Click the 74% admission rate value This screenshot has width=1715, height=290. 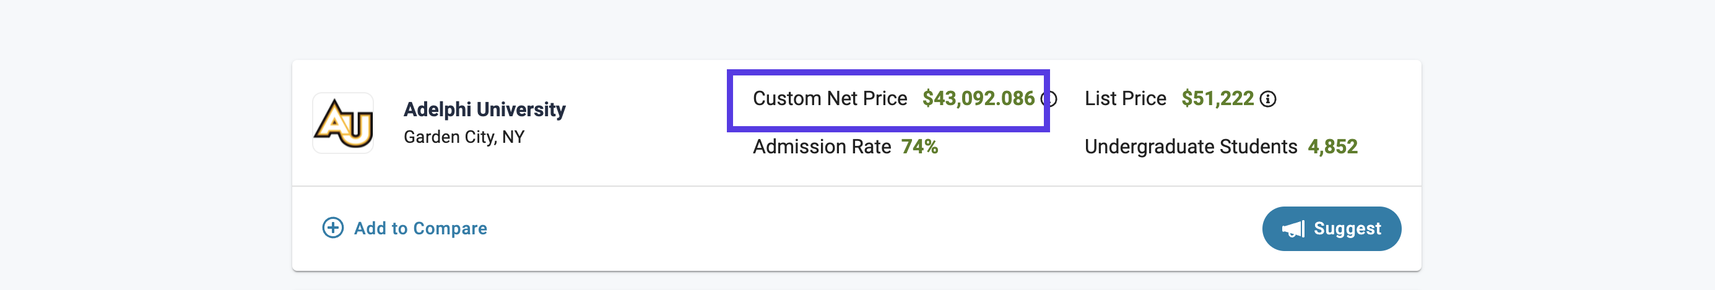tap(919, 147)
